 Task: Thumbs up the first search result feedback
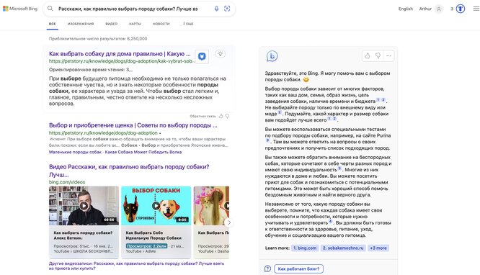(221, 116)
